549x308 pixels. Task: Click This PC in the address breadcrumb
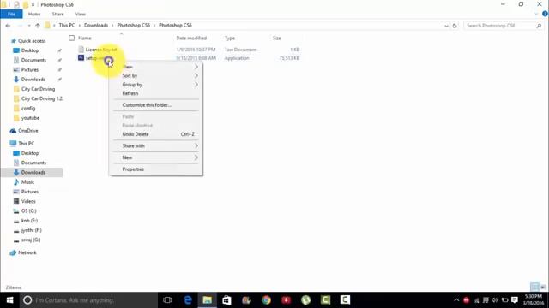pos(67,25)
